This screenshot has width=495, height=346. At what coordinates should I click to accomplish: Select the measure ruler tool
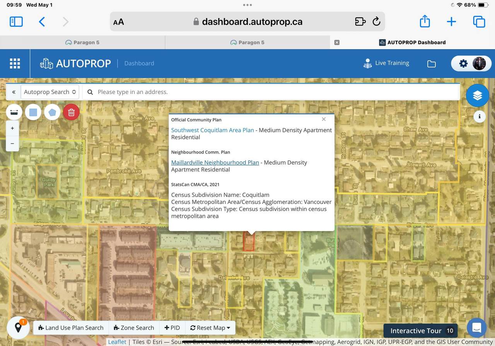point(14,113)
